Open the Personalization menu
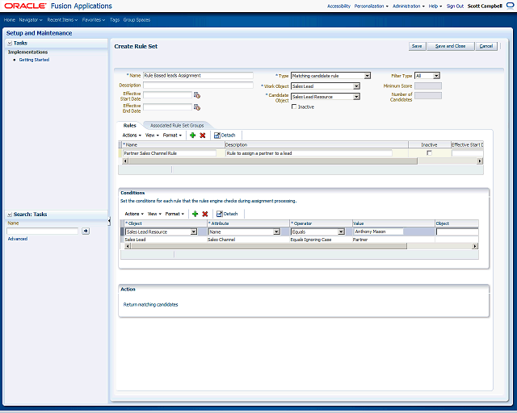The image size is (517, 413). pos(372,6)
